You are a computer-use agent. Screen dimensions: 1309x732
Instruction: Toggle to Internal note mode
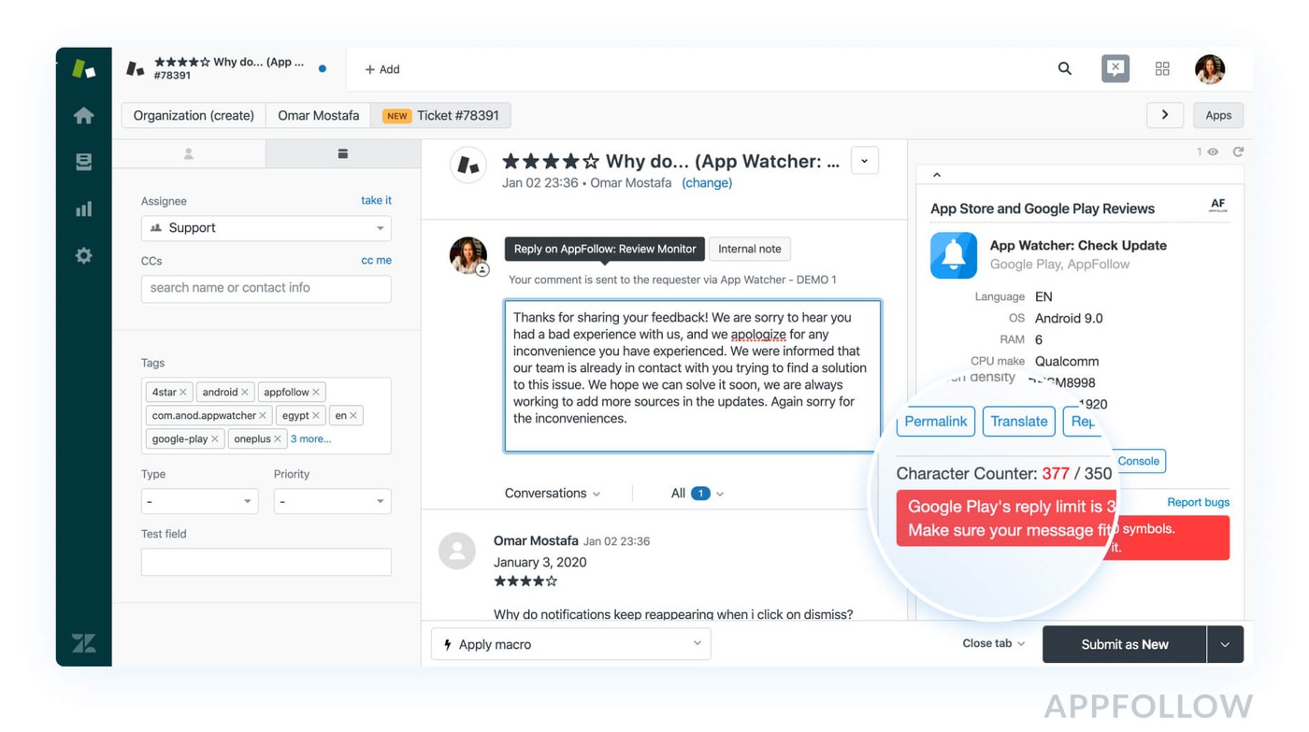coord(749,249)
